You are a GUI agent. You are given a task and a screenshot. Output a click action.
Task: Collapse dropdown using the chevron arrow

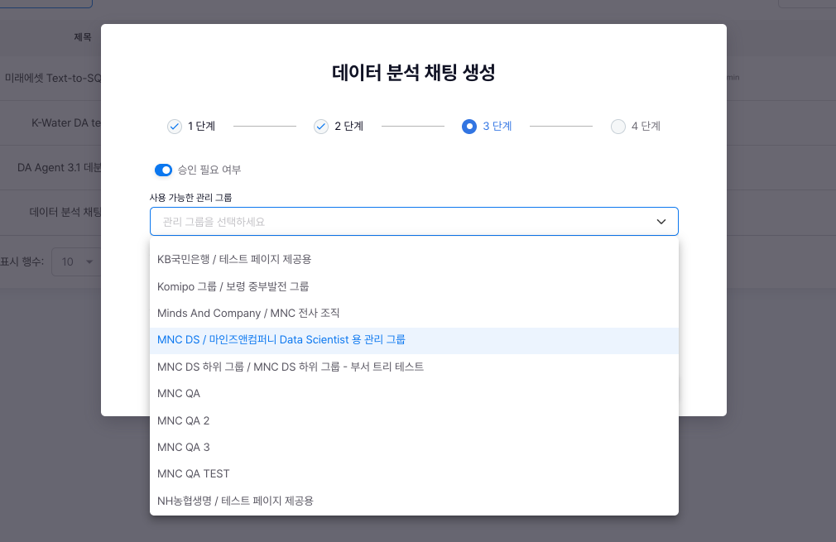(661, 222)
